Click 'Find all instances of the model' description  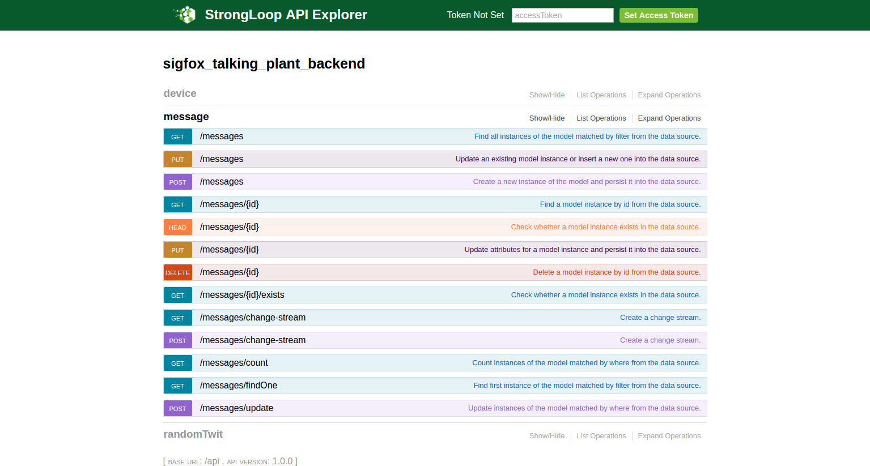click(587, 136)
